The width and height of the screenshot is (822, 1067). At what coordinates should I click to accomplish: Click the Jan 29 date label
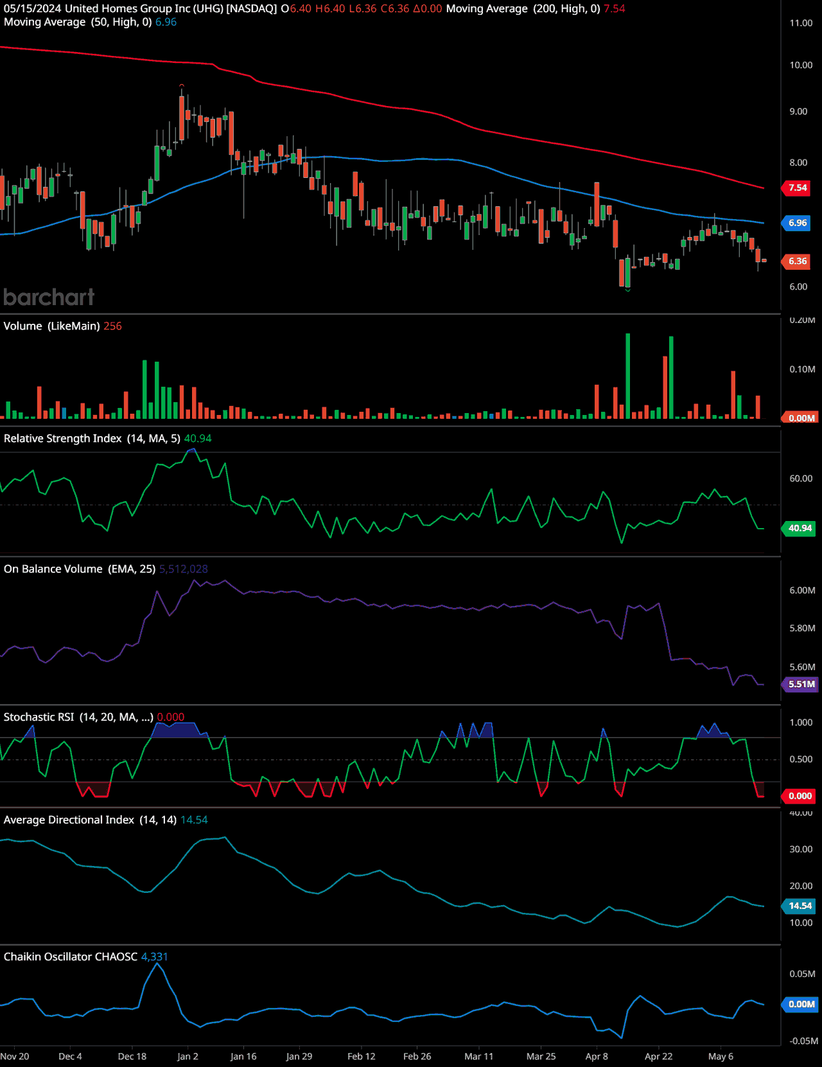coord(299,1057)
